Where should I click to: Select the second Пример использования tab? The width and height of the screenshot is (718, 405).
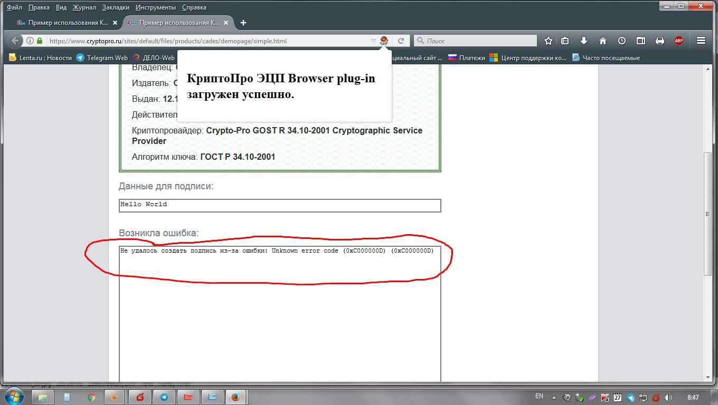pos(179,23)
